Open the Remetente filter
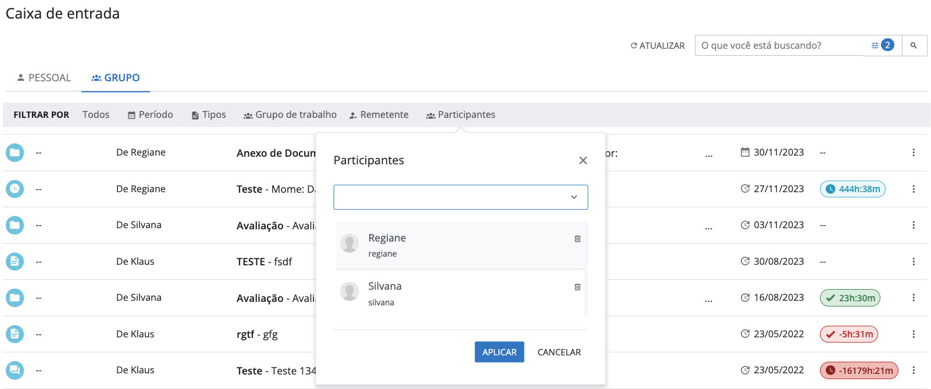Viewport: 931px width, 389px height. 379,115
